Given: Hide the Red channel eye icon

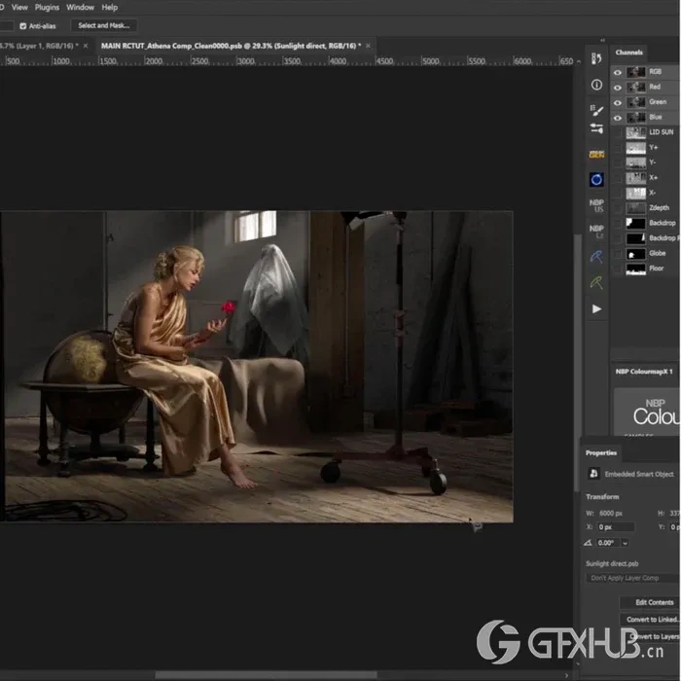Looking at the screenshot, I should pyautogui.click(x=618, y=87).
